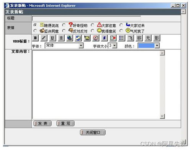Apply the 光 glow text effect
The height and width of the screenshot is (150, 191).
(148, 38)
